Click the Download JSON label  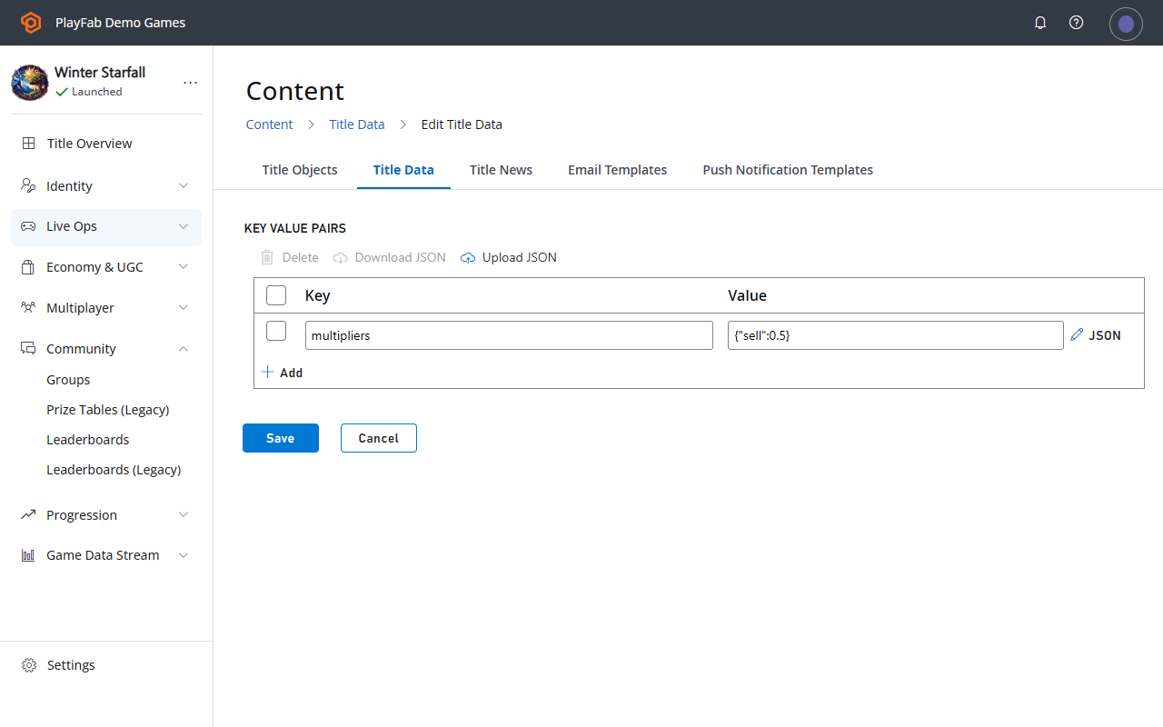tap(401, 258)
